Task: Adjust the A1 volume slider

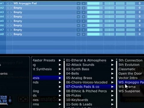Action: [95, 4]
